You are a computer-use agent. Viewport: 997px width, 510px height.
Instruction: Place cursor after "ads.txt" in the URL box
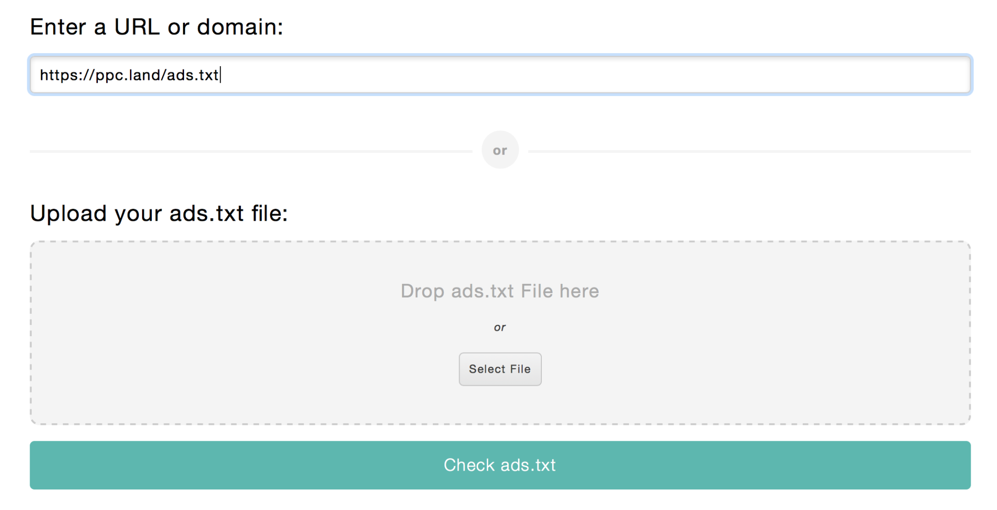click(x=220, y=75)
